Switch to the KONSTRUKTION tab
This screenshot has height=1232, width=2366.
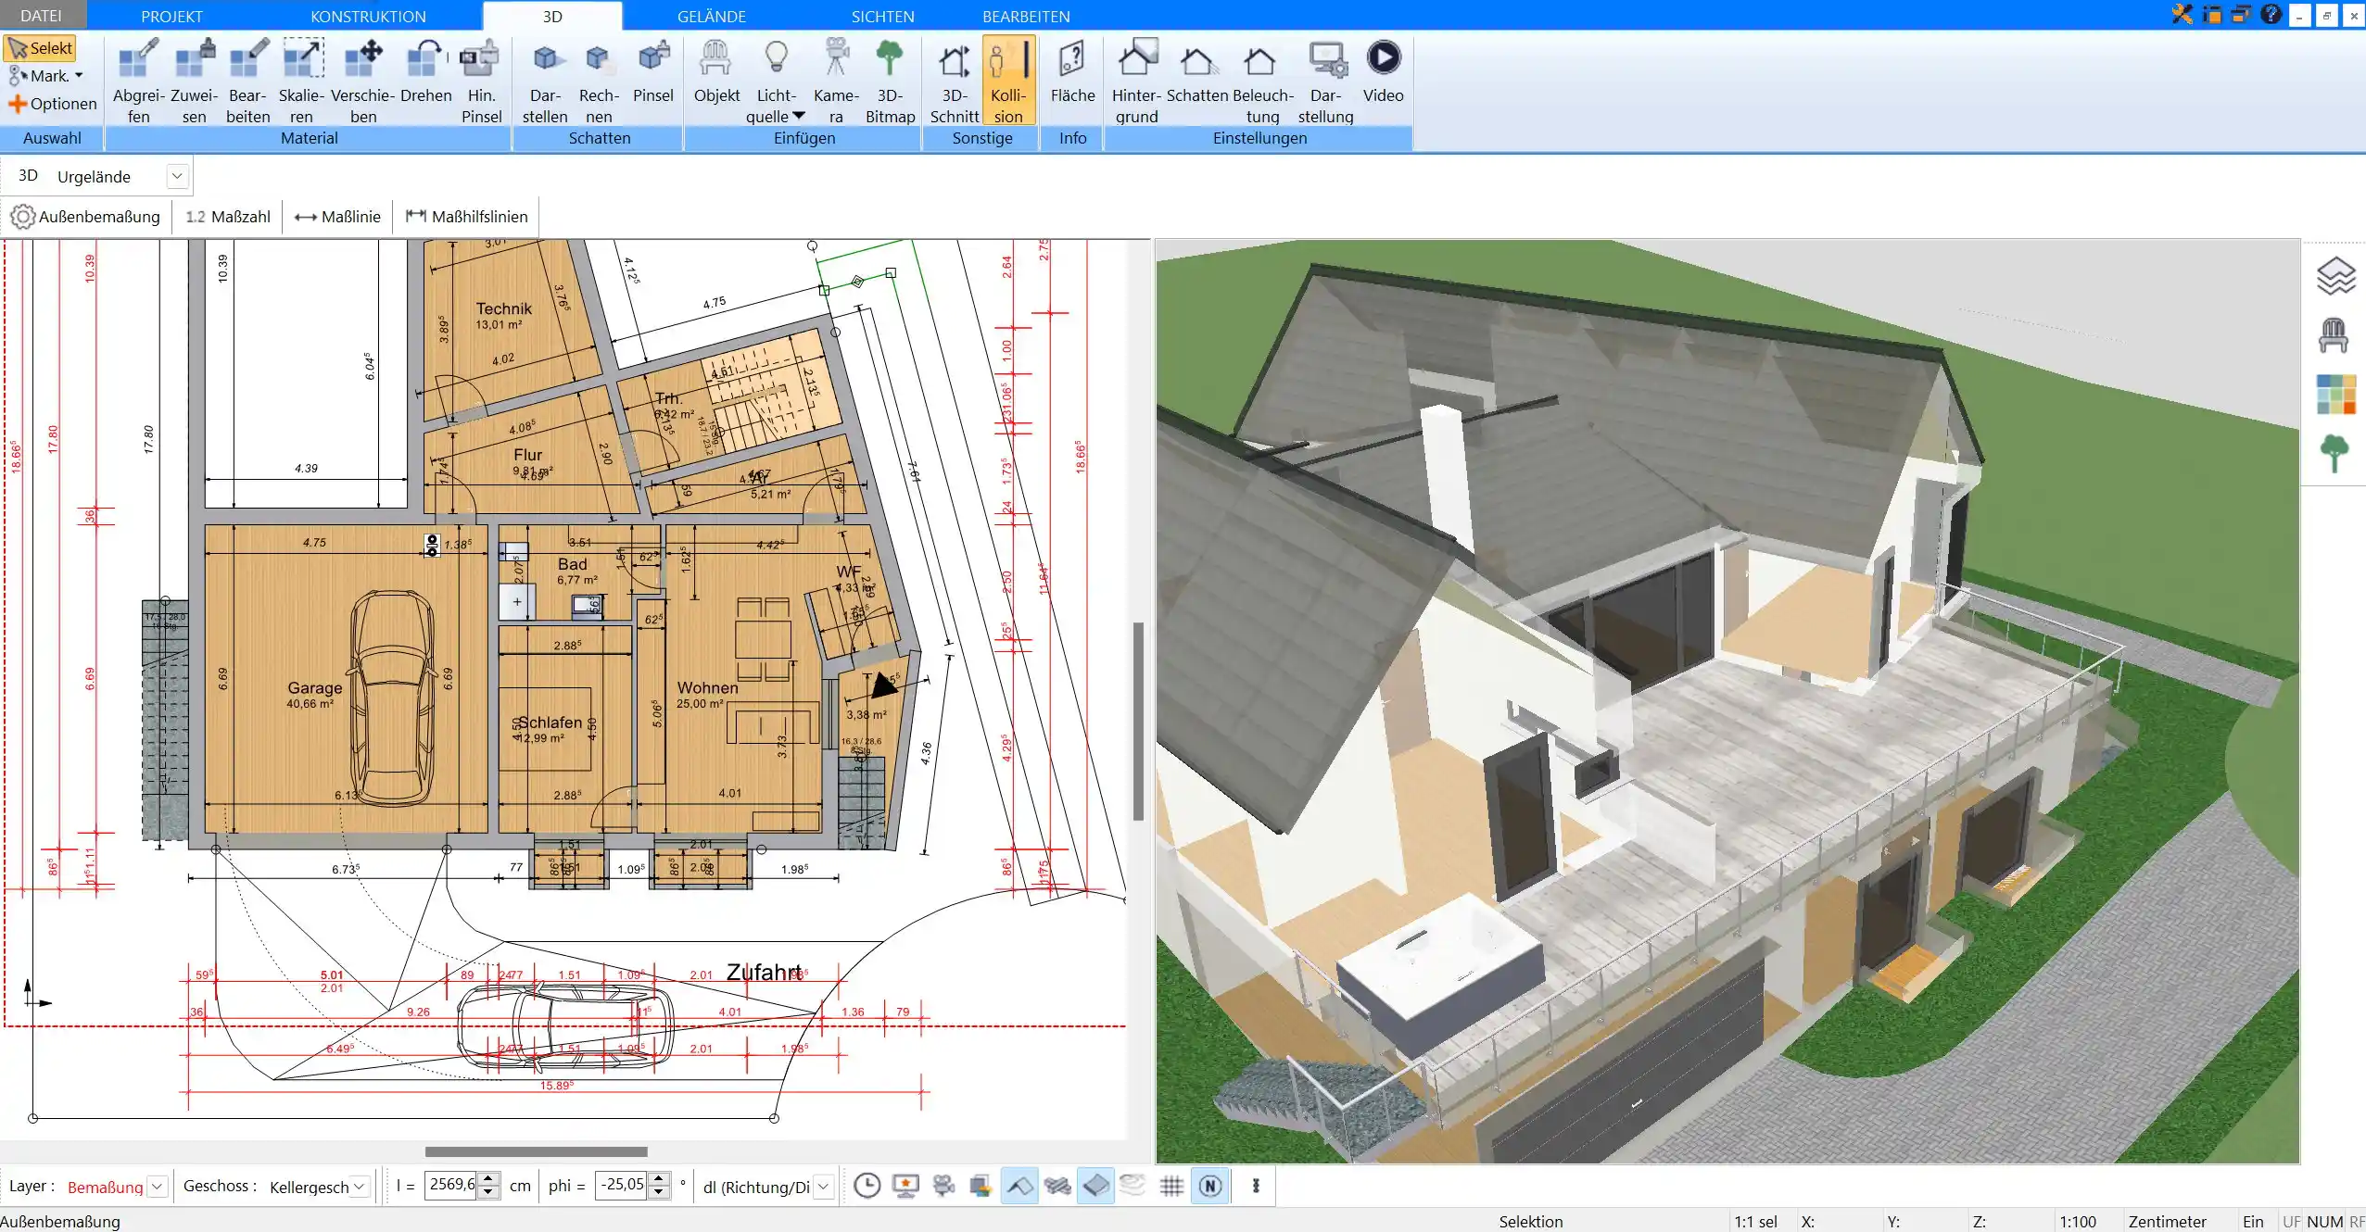(368, 16)
